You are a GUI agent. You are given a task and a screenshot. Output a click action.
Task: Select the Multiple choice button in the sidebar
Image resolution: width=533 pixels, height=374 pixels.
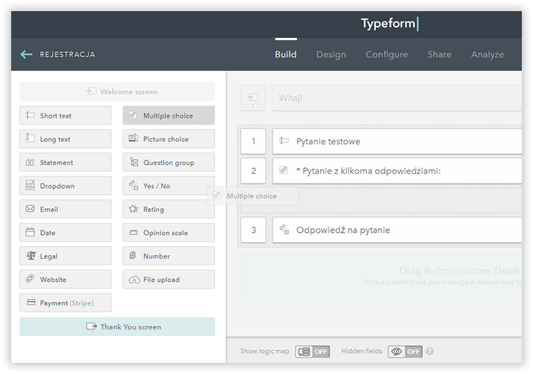click(168, 115)
